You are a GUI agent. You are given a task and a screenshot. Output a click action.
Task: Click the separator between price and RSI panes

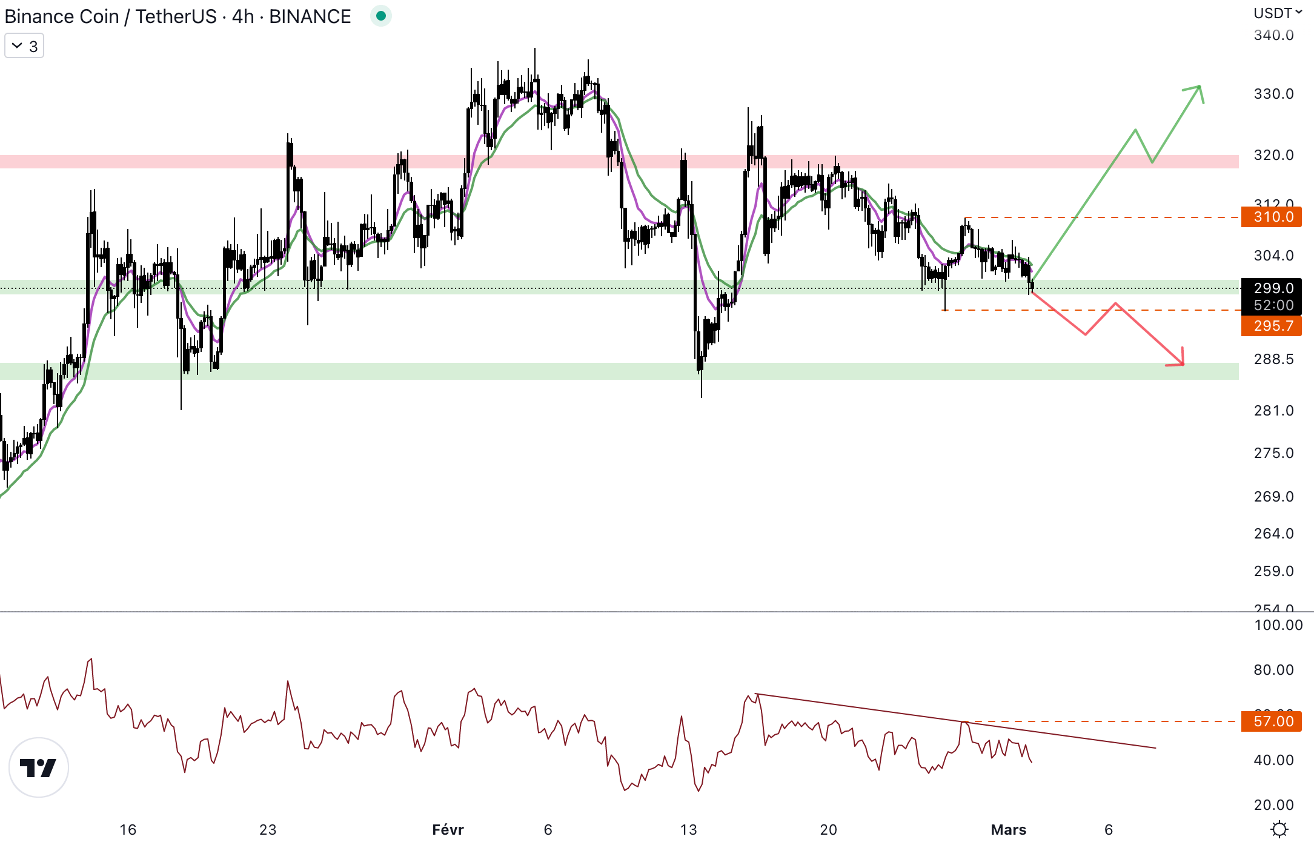[606, 612]
